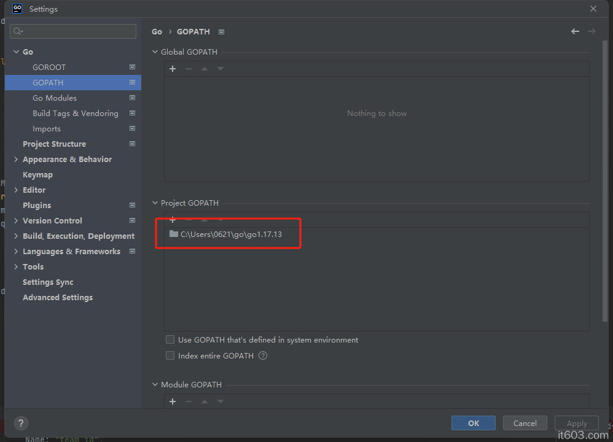Click the project-level icon next to GOROOT
The height and width of the screenshot is (442, 613).
pos(132,67)
